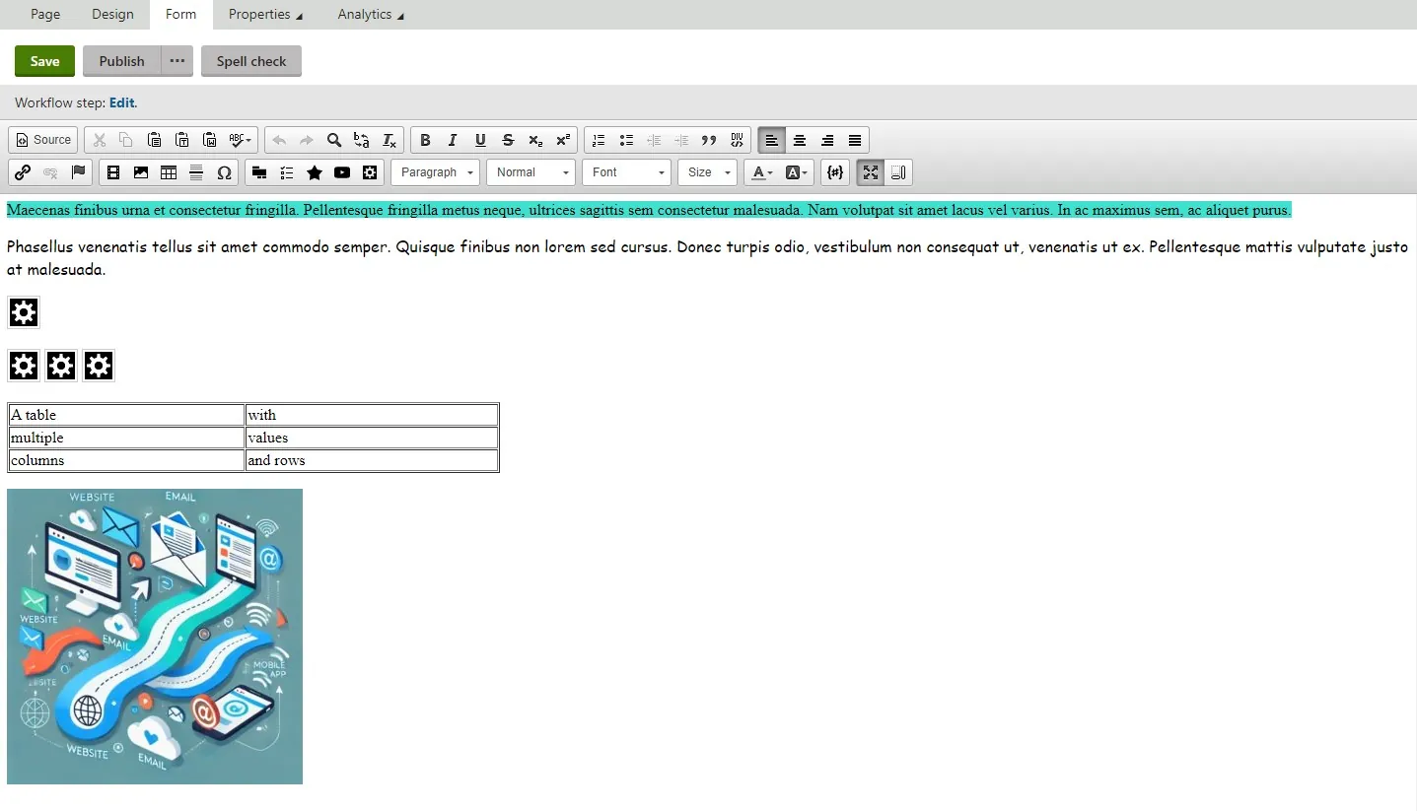The width and height of the screenshot is (1417, 811).
Task: Click the Replace icon
Action: [x=362, y=140]
